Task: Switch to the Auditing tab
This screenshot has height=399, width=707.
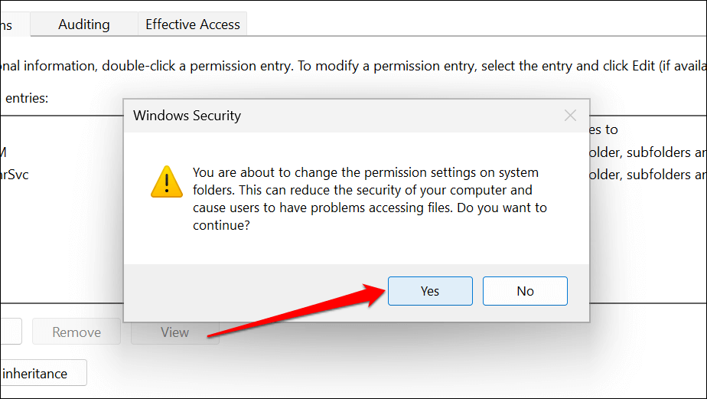Action: pos(84,25)
